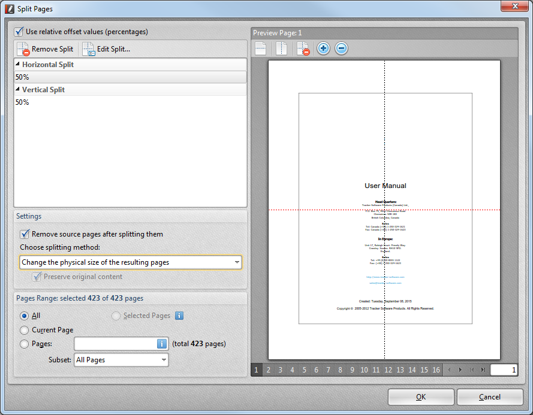Image resolution: width=533 pixels, height=415 pixels.
Task: Toggle Use relative offset values checkbox
Action: click(20, 31)
